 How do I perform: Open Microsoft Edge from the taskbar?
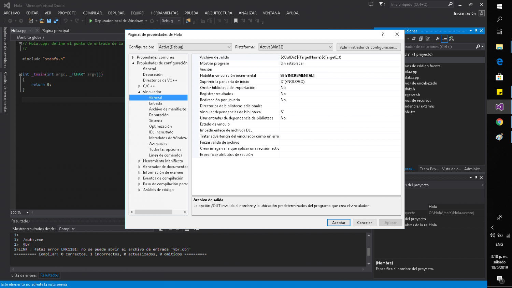(499, 62)
